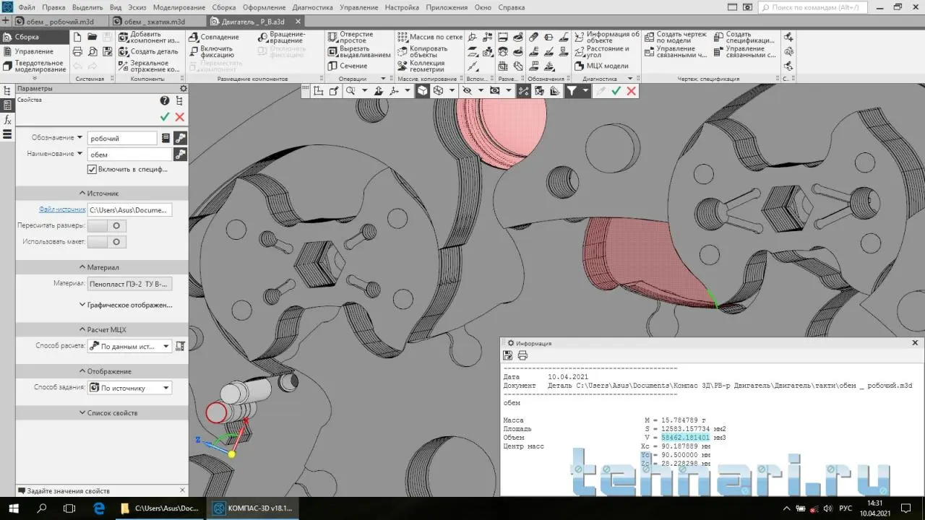Screen dimensions: 925x520
Task: Open the 'Моделирование' menu
Action: point(168,7)
